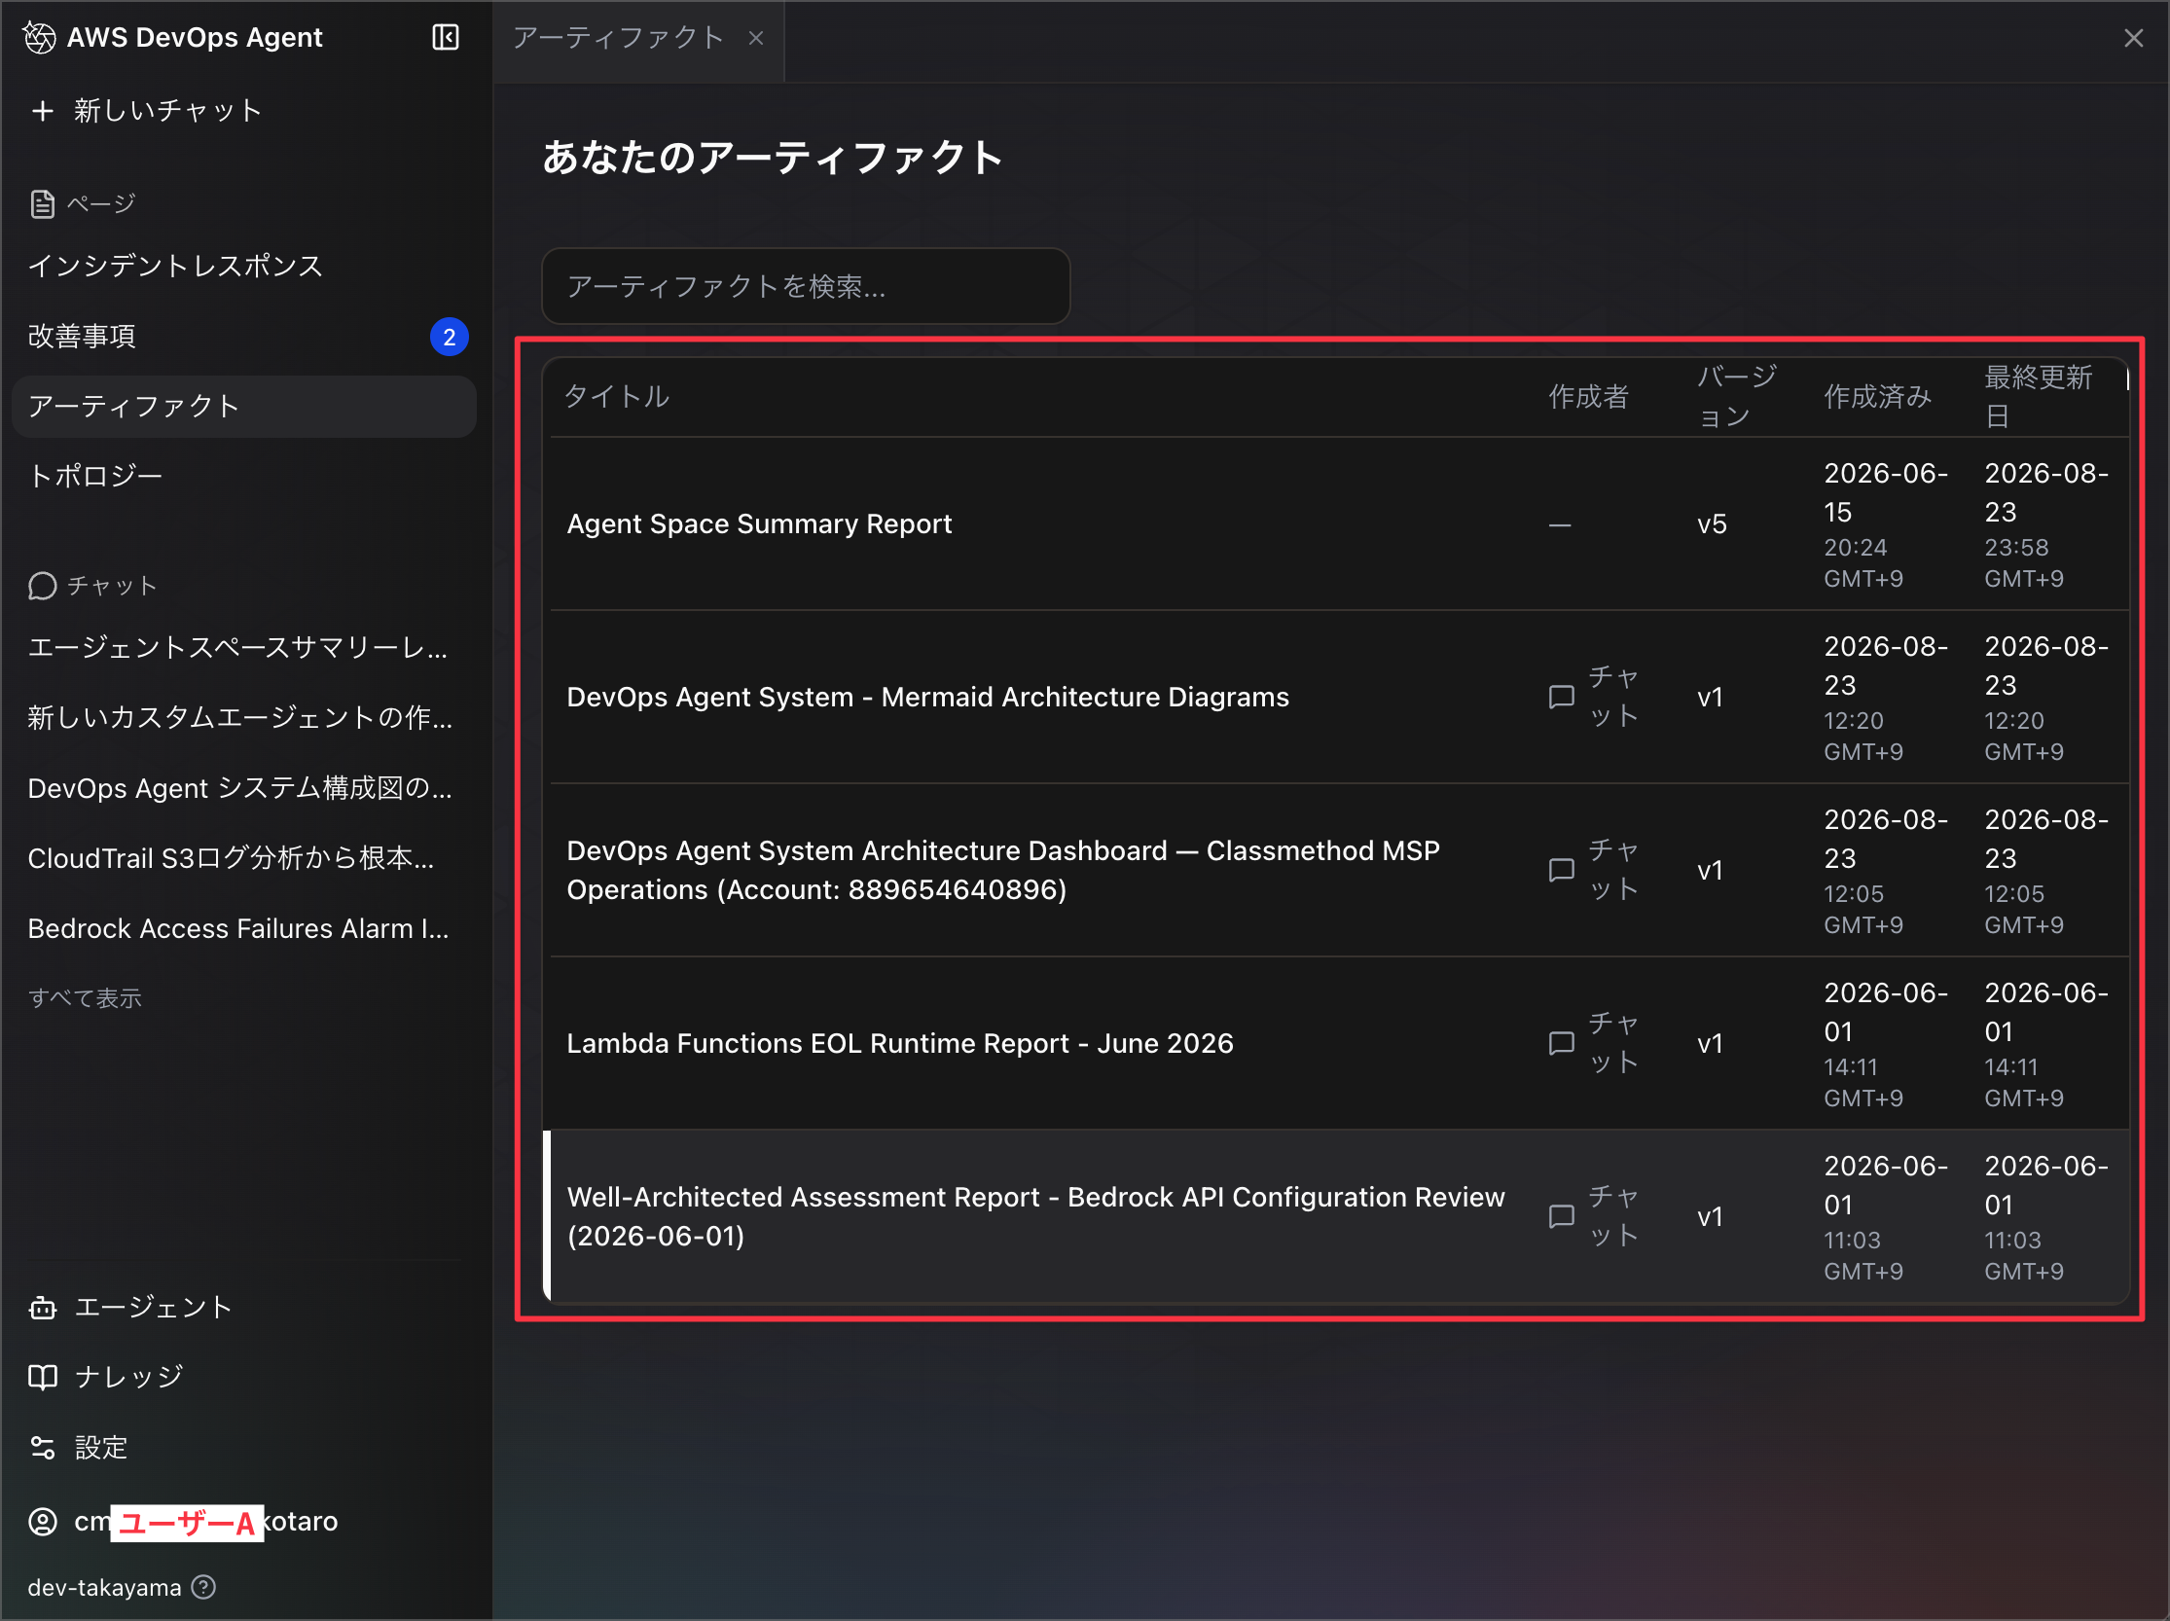Screen dimensions: 2170x1621
Task: Click the あなたのアーティファクト heading
Action: [x=773, y=157]
